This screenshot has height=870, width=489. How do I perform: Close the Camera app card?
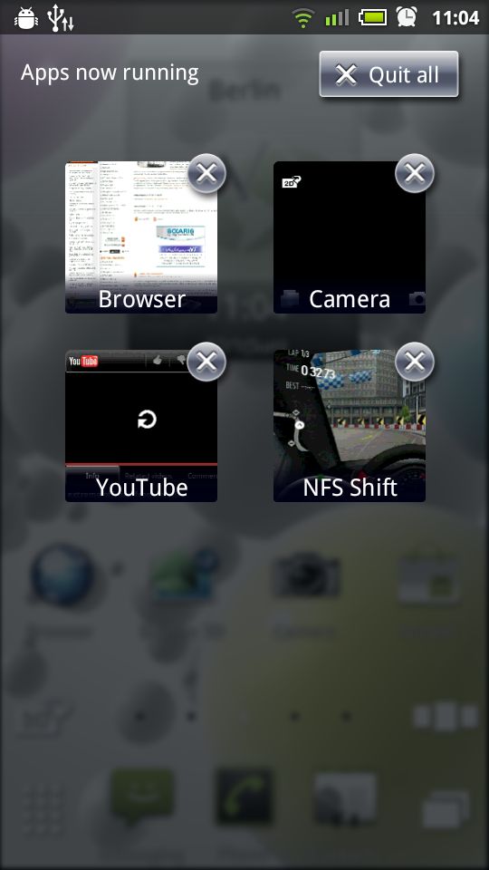[415, 174]
